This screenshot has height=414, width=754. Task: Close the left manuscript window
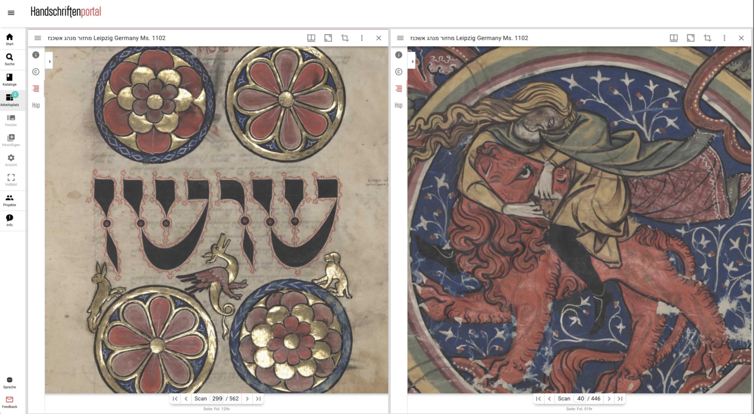379,38
